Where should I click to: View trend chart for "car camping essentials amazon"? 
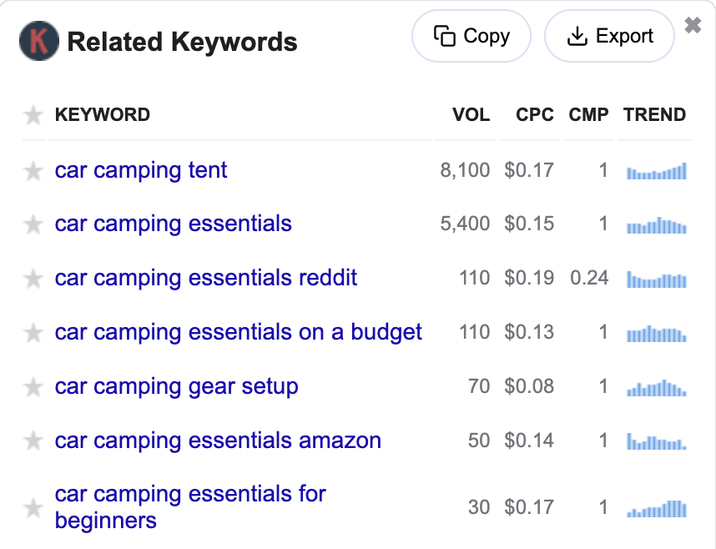tap(657, 441)
